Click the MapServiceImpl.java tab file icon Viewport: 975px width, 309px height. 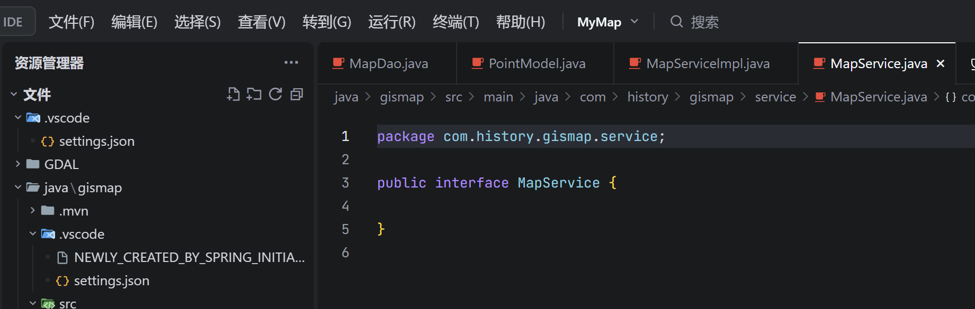pyautogui.click(x=635, y=63)
